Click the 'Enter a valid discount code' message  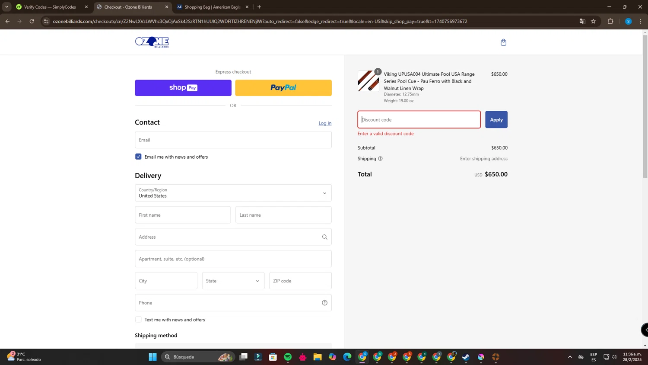tap(386, 134)
